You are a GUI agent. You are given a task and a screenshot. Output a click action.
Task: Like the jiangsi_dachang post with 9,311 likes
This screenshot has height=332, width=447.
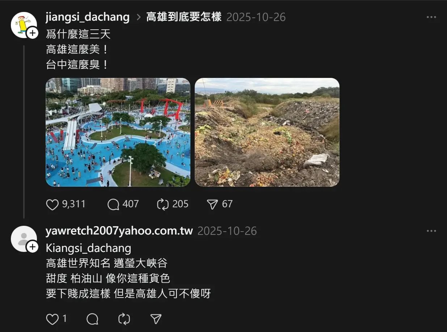52,204
